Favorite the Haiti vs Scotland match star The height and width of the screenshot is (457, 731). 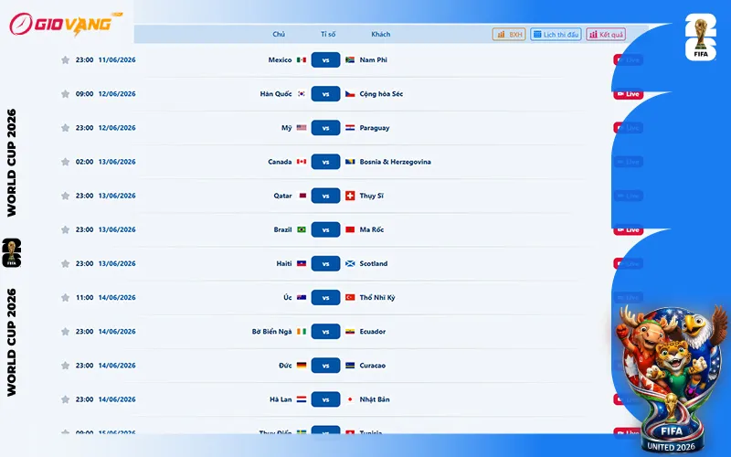tap(65, 264)
